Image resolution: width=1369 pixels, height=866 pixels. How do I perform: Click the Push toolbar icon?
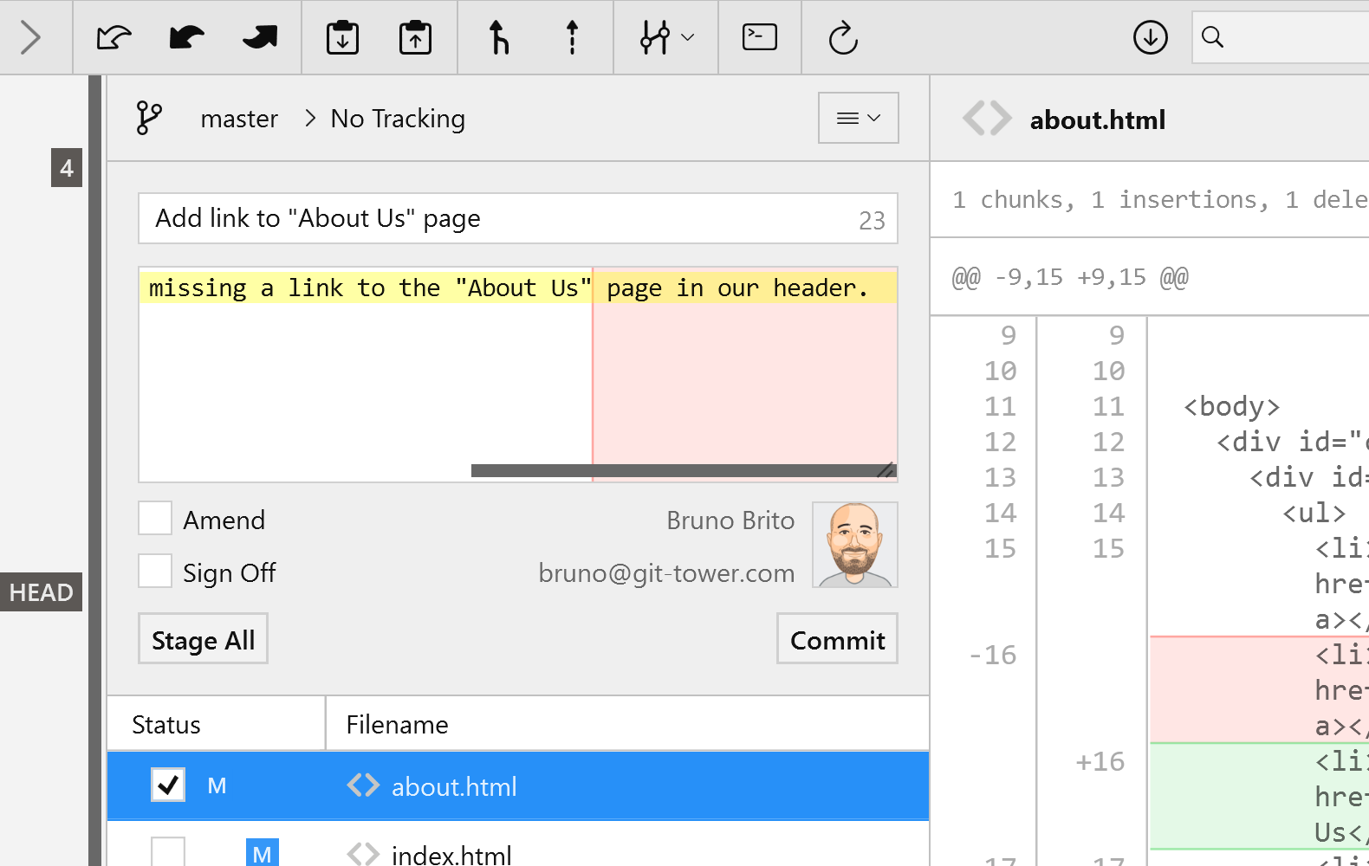point(259,37)
